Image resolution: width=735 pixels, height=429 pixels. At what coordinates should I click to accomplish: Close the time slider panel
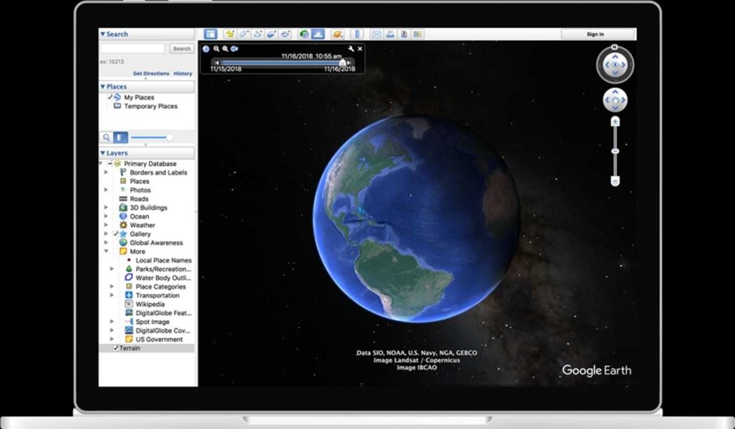click(x=360, y=49)
